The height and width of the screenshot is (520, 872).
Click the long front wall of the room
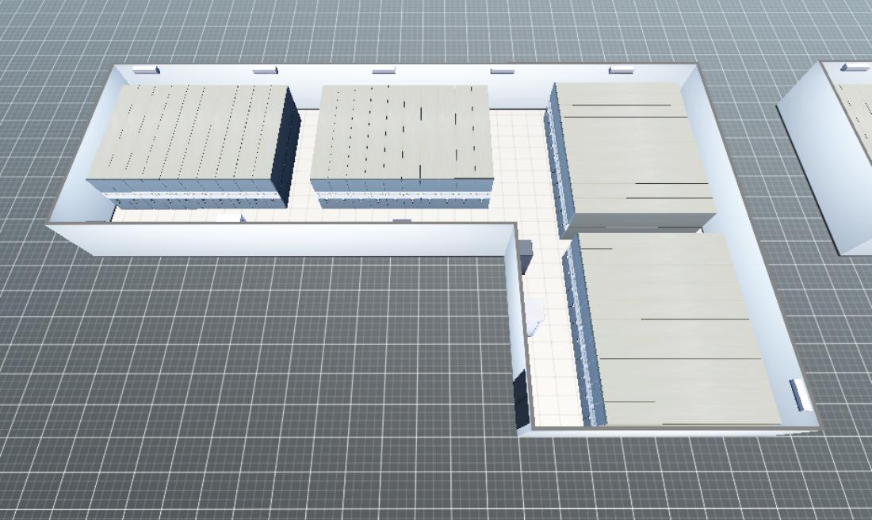[277, 239]
